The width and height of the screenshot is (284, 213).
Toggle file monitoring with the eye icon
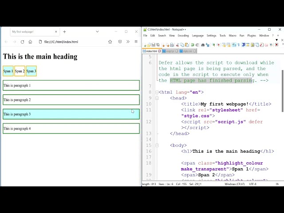click(x=271, y=45)
